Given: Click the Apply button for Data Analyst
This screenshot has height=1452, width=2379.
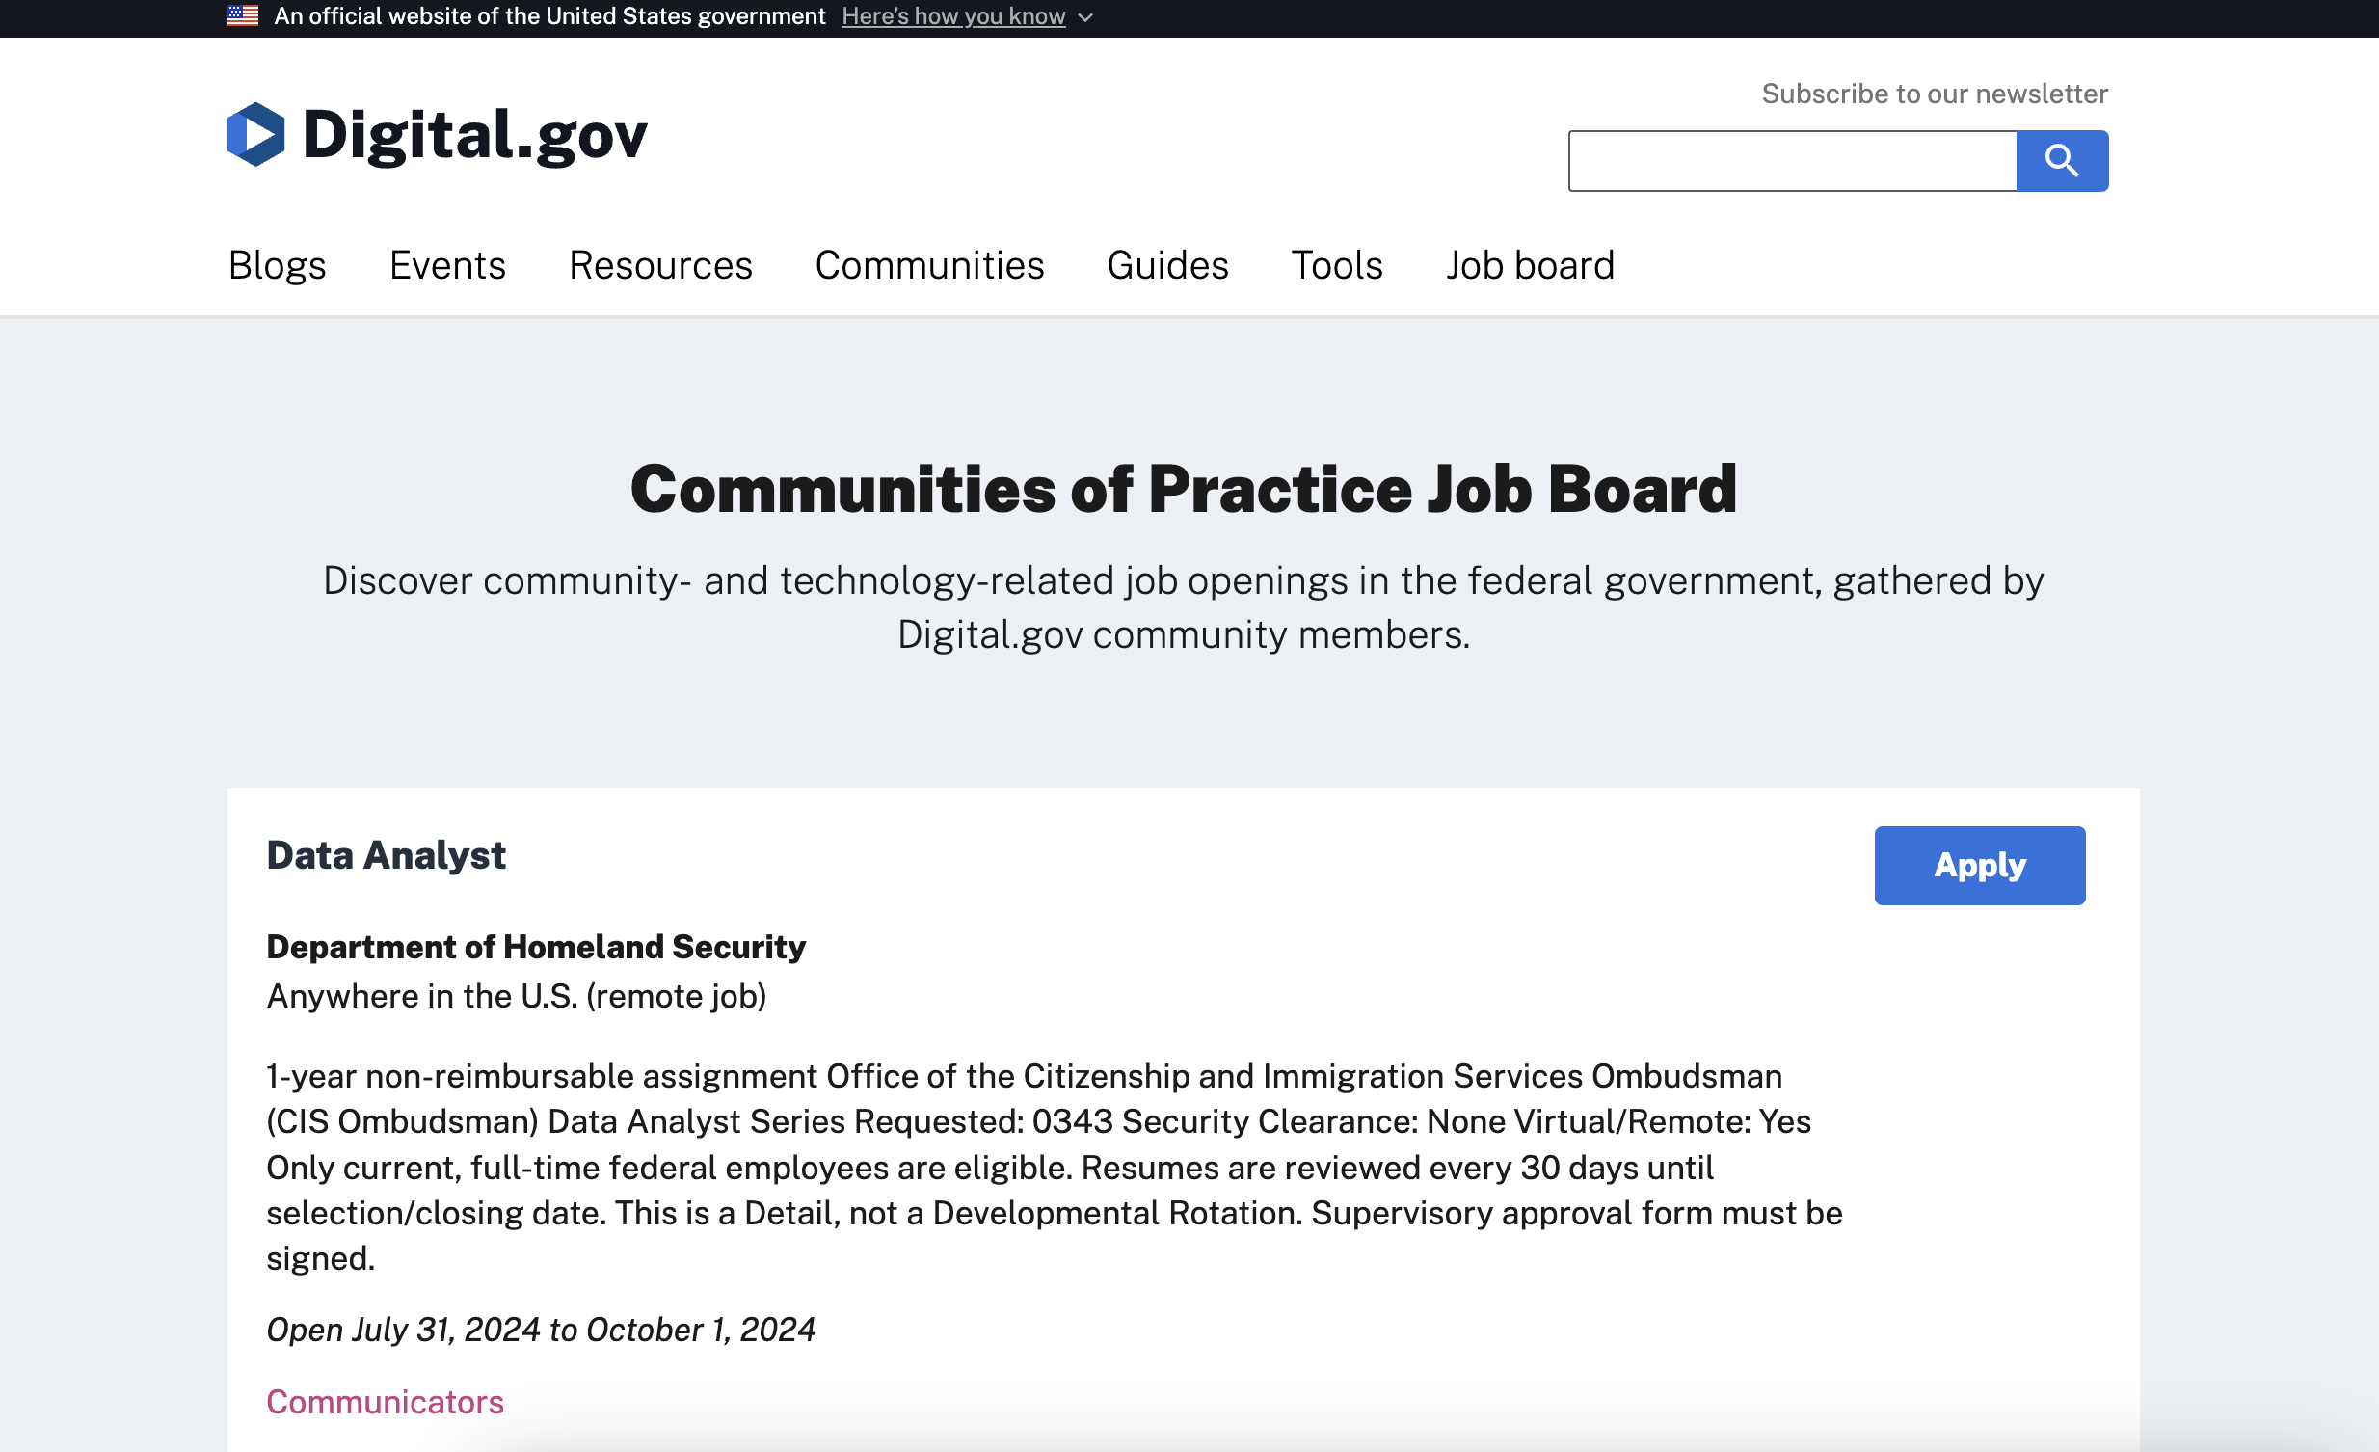Looking at the screenshot, I should 1979,865.
